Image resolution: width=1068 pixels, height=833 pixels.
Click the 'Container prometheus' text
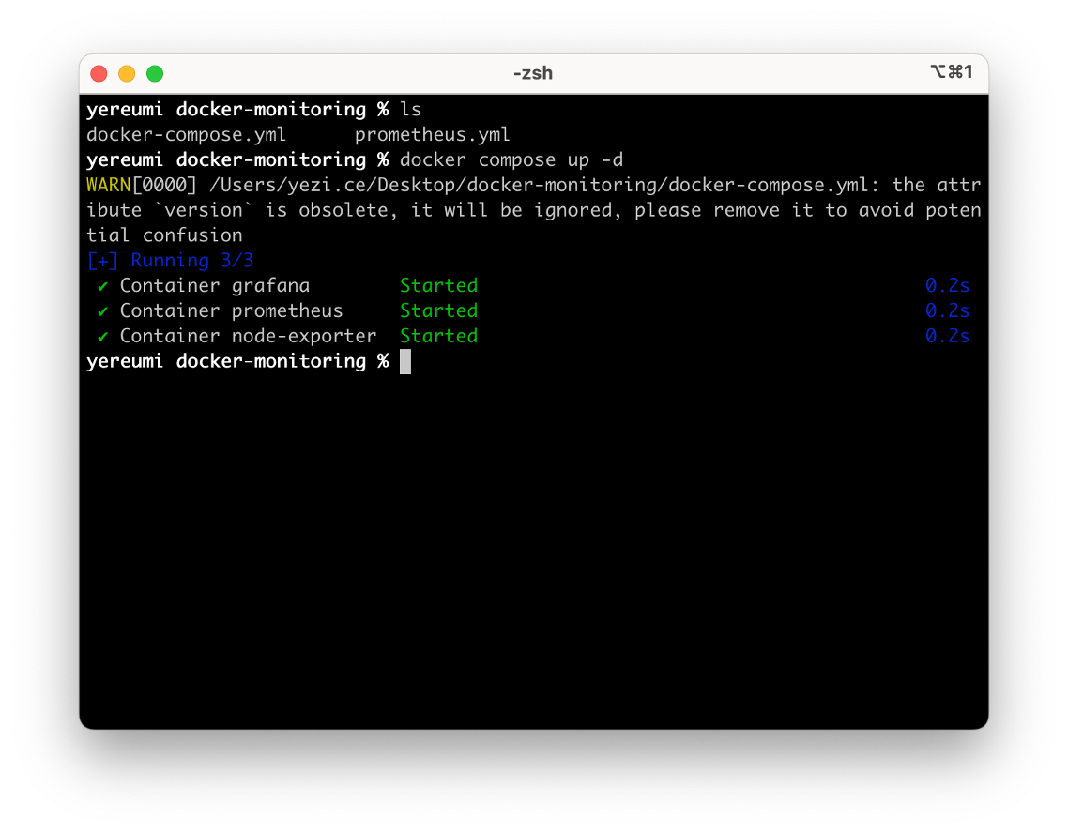tap(231, 311)
